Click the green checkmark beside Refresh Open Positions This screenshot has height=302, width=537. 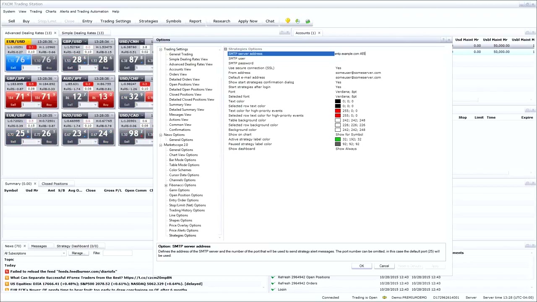pos(273,277)
